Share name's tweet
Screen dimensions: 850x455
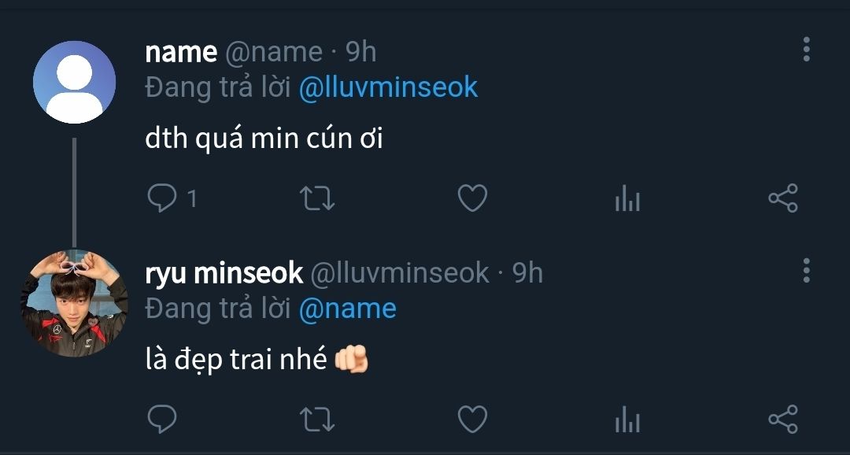tap(782, 198)
